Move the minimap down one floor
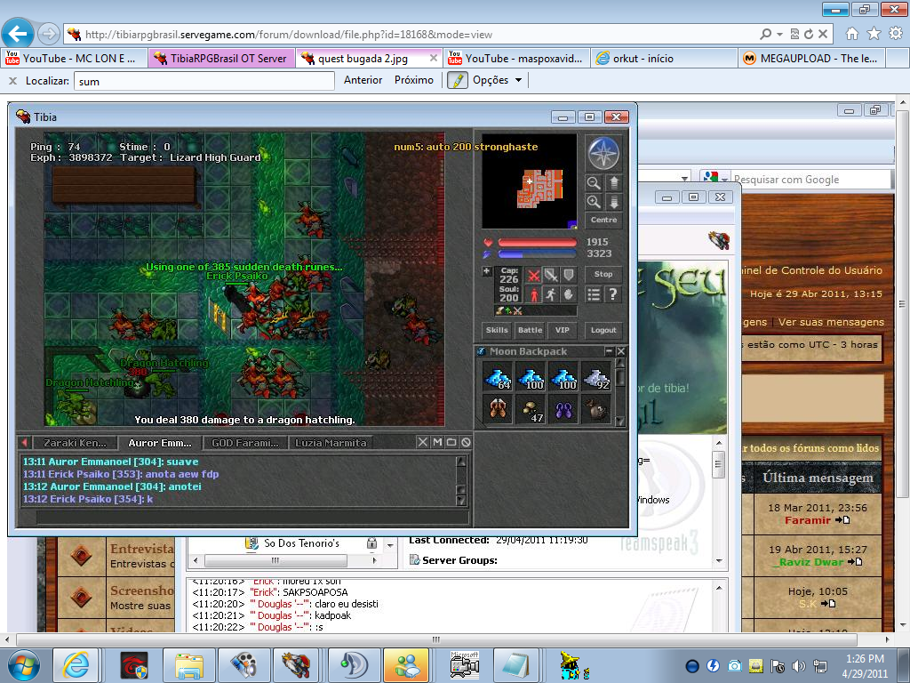910x683 pixels. tap(614, 202)
